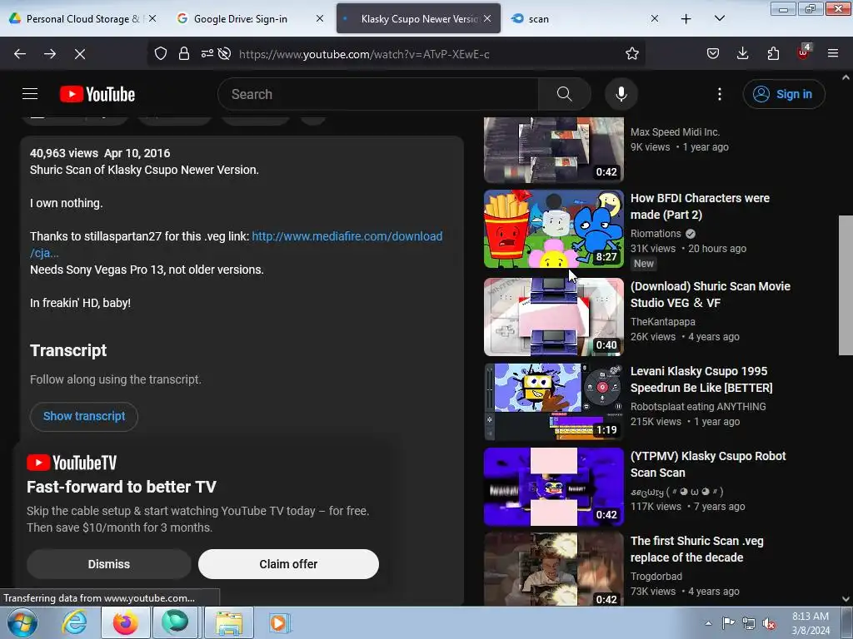Bookmark this page with the star
This screenshot has height=639, width=853.
(x=631, y=54)
